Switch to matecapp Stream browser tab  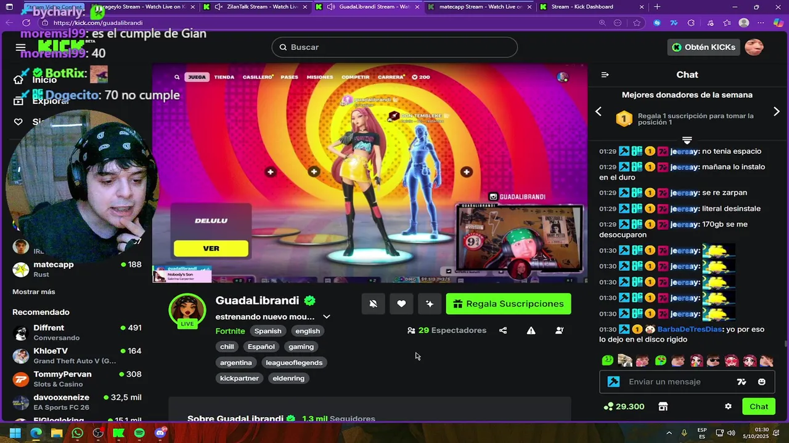click(480, 7)
